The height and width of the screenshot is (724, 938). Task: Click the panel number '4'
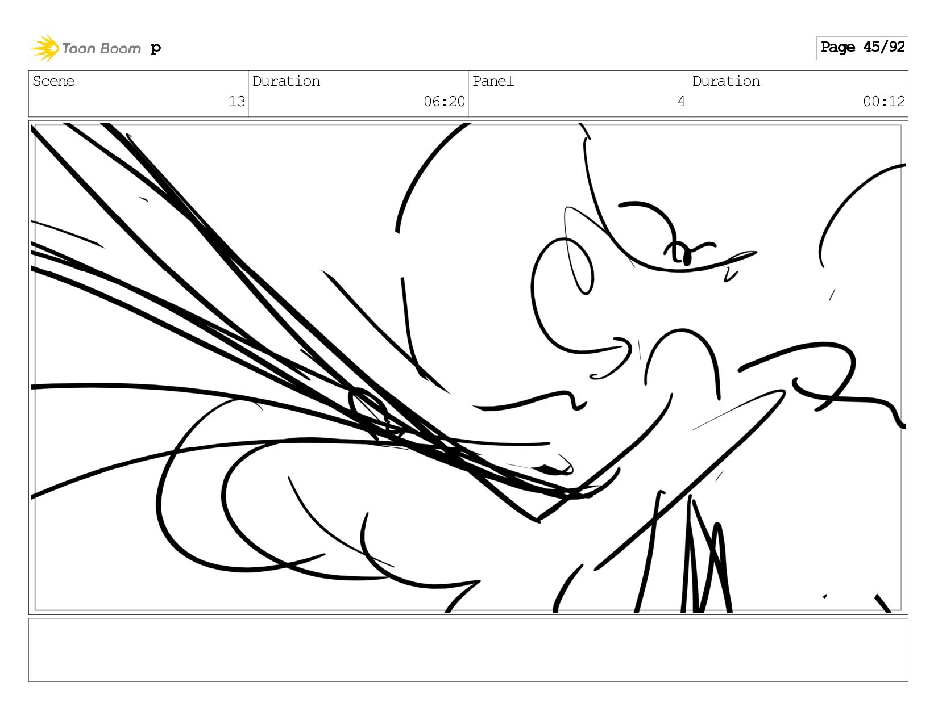(x=681, y=102)
